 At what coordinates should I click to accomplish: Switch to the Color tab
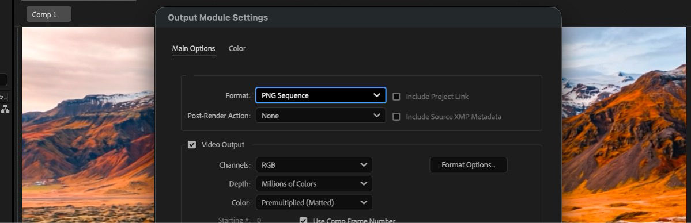[237, 48]
